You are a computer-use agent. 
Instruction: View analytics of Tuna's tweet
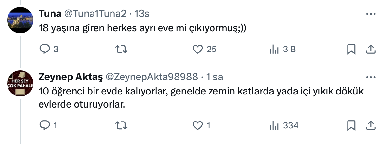point(274,49)
